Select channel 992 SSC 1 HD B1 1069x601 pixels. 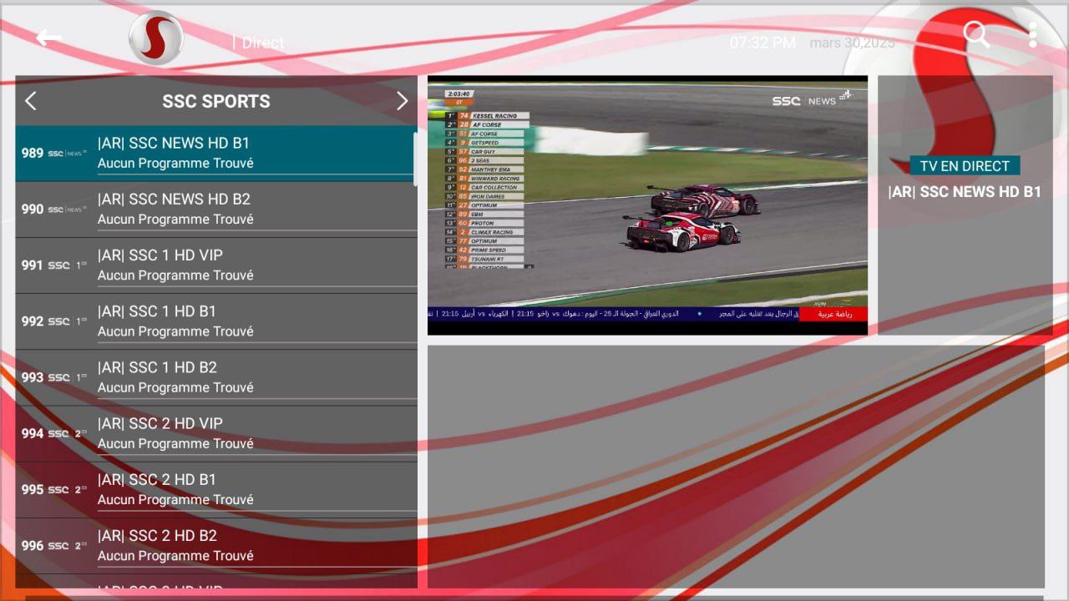pyautogui.click(x=215, y=321)
